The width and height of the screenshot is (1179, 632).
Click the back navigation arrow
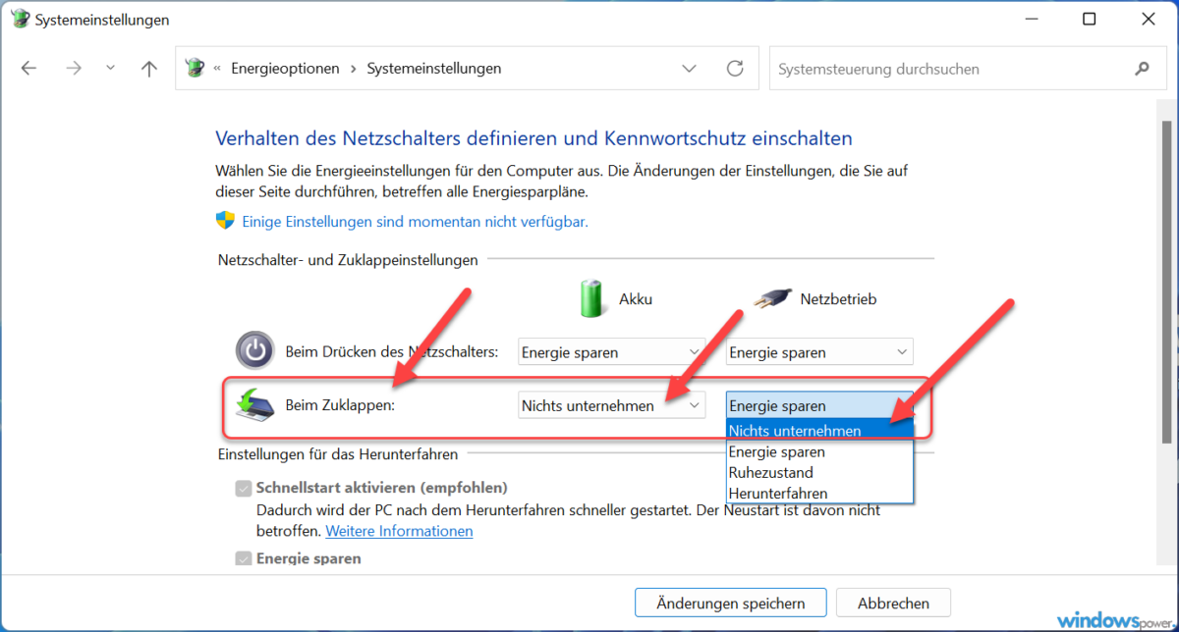pyautogui.click(x=28, y=69)
